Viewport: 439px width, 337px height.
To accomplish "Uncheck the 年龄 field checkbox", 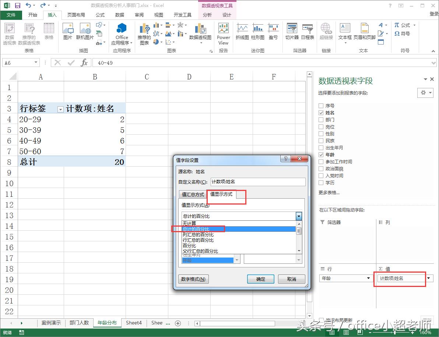I will pyautogui.click(x=321, y=155).
